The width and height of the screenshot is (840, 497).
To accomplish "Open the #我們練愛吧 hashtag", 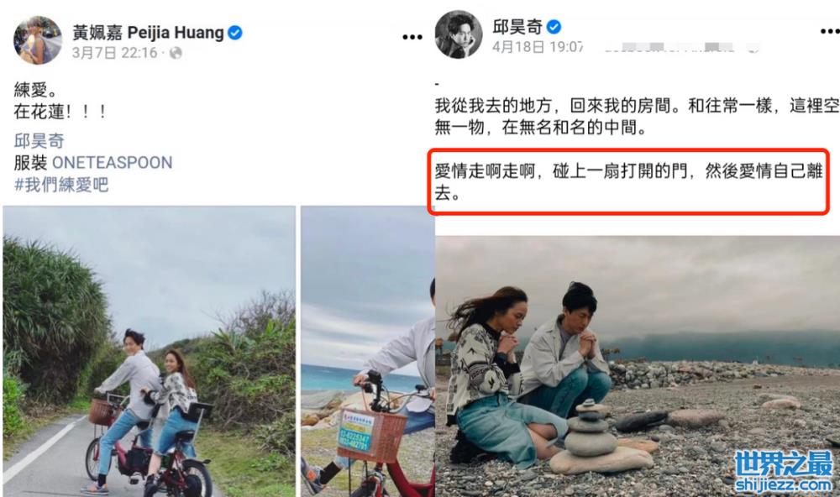I will (x=61, y=185).
